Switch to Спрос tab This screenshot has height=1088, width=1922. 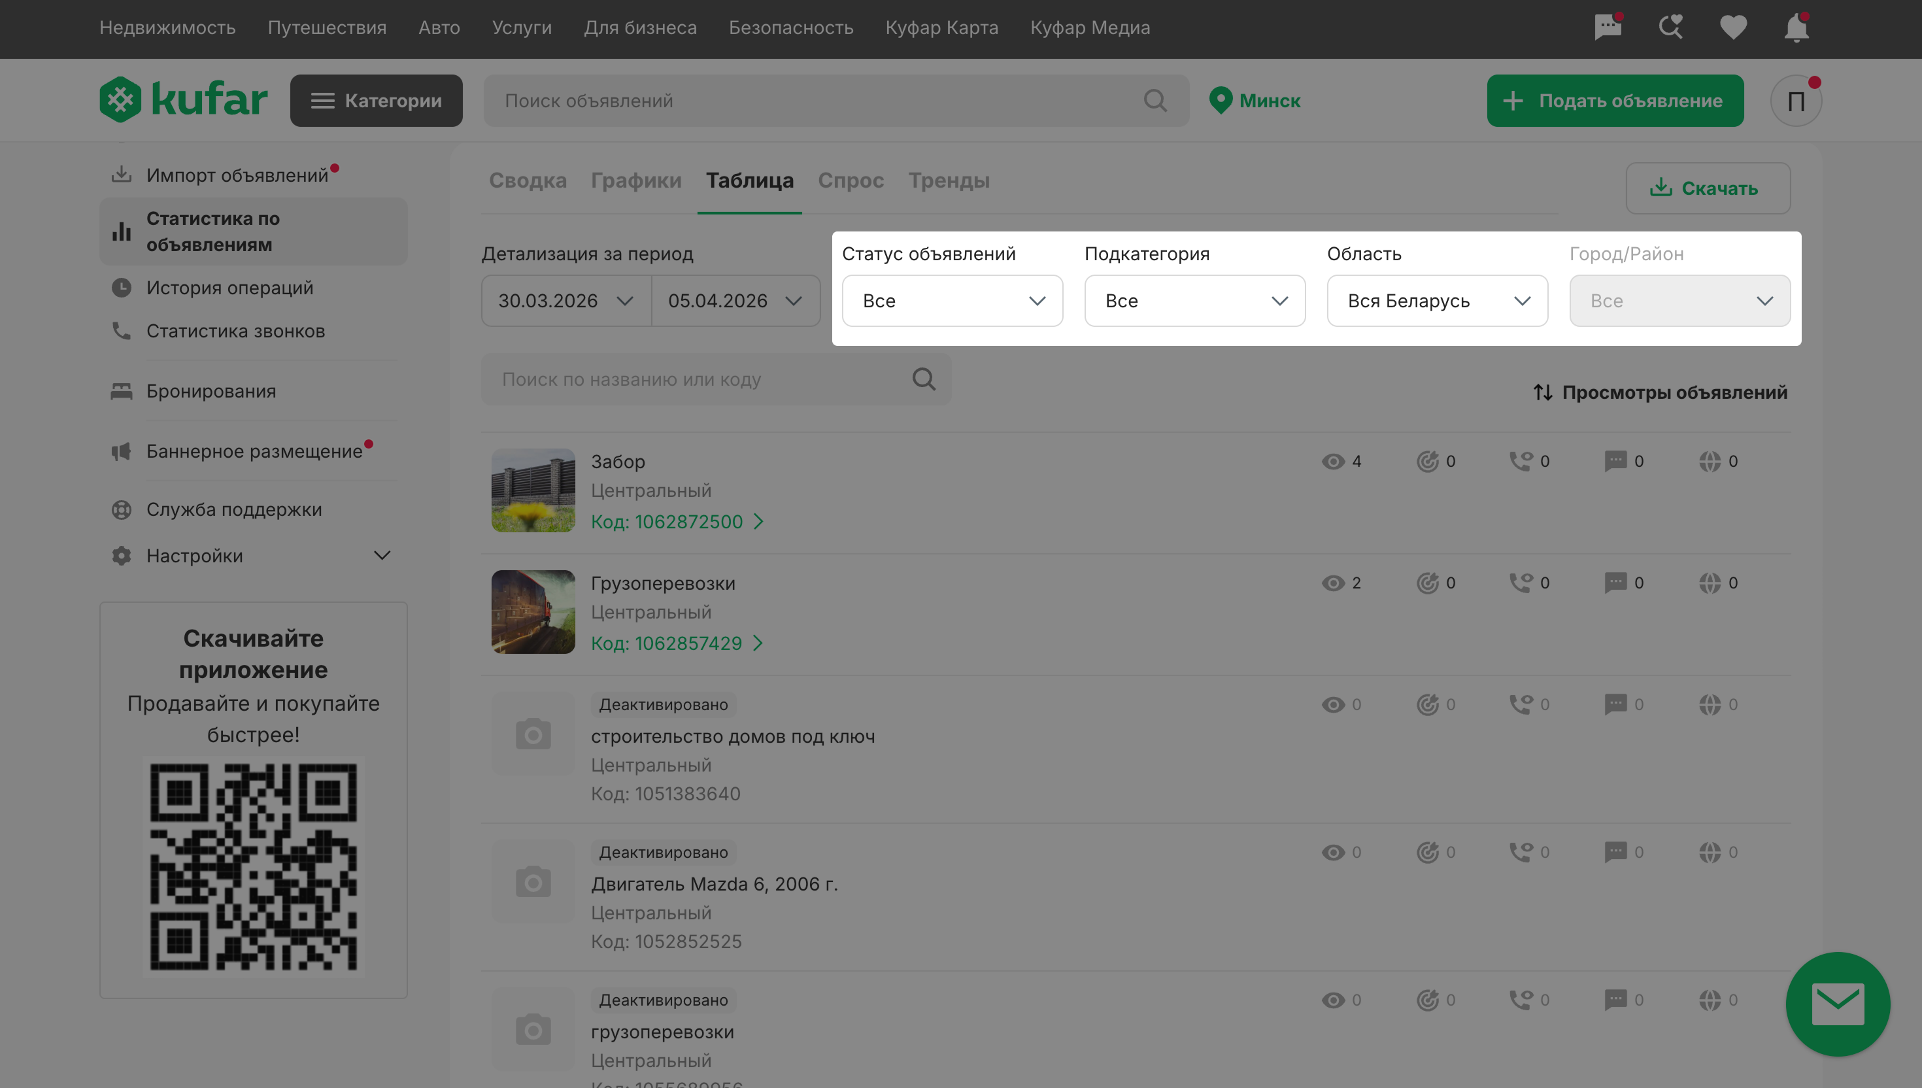point(850,181)
